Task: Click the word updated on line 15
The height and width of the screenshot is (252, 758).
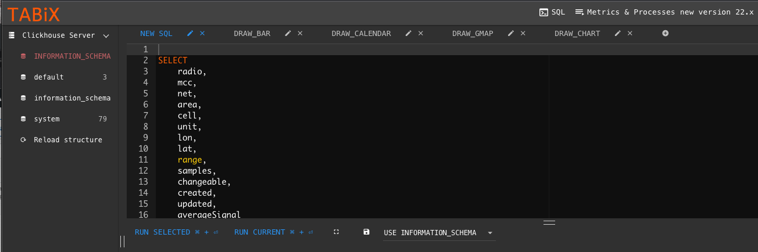Action: (195, 204)
